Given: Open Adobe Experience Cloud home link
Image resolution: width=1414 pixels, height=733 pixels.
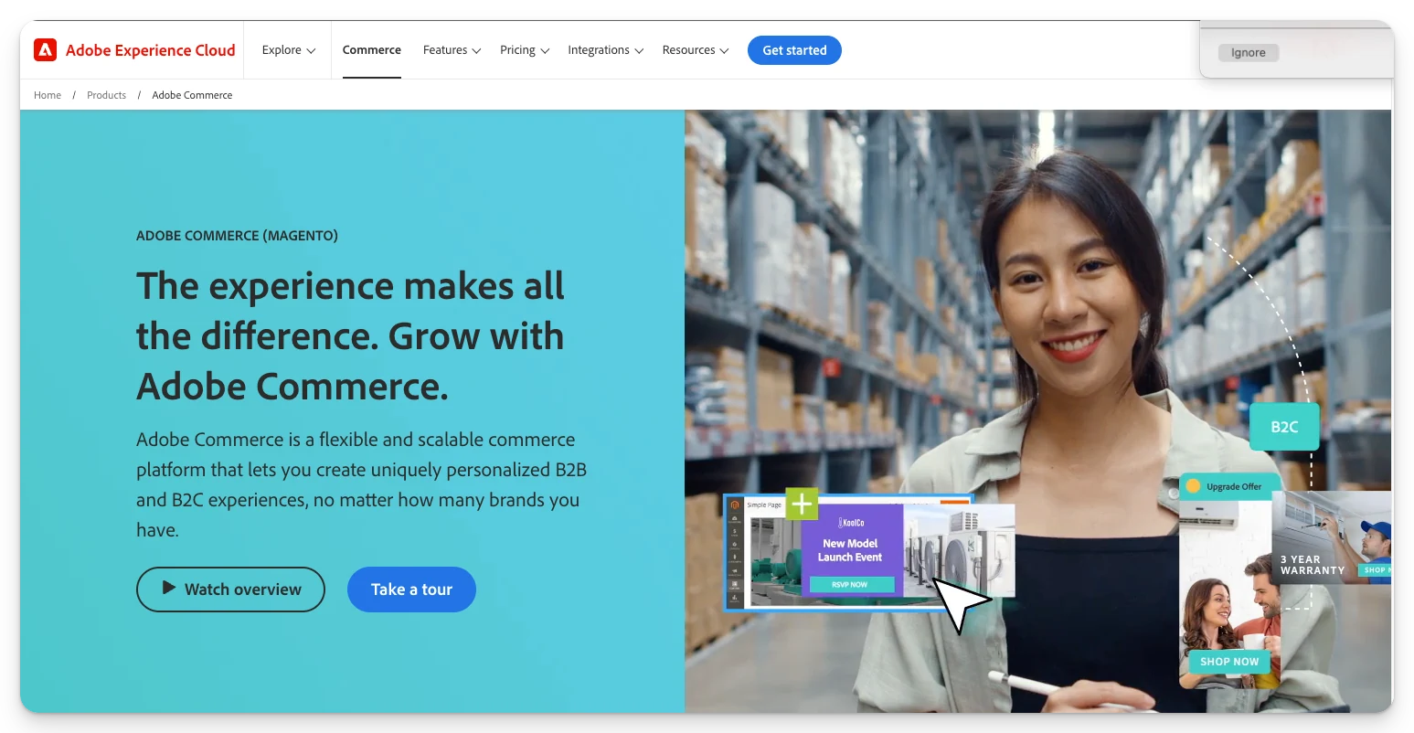Looking at the screenshot, I should [150, 50].
